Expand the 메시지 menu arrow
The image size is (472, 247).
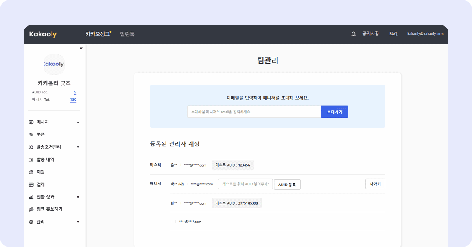coord(78,122)
